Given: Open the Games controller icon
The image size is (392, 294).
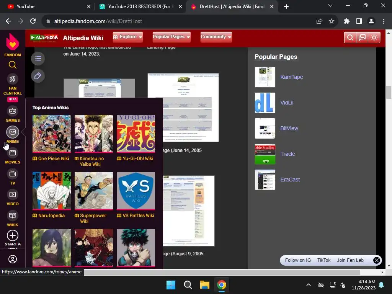Looking at the screenshot, I should point(13,111).
